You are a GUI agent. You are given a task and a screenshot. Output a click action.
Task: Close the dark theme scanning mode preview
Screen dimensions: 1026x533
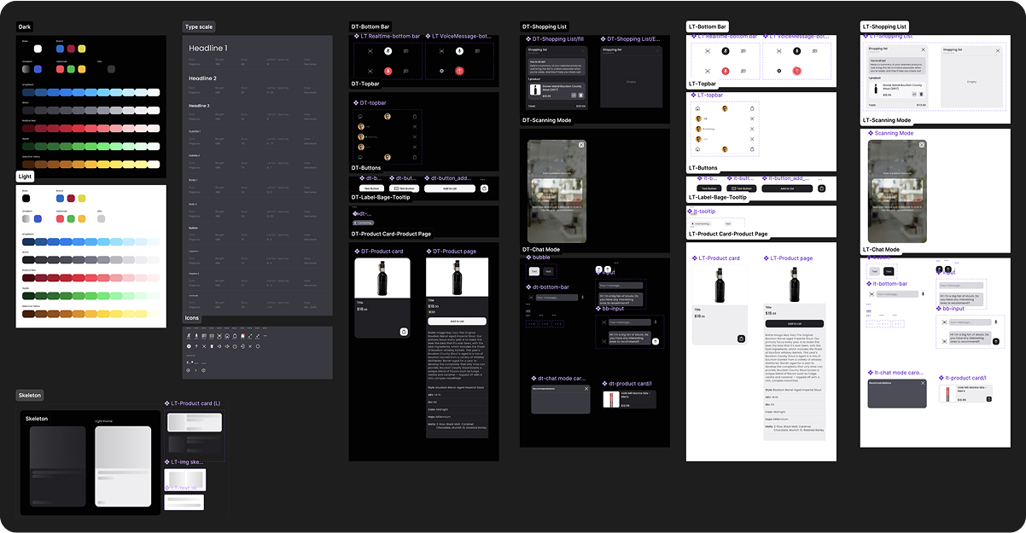coord(581,145)
